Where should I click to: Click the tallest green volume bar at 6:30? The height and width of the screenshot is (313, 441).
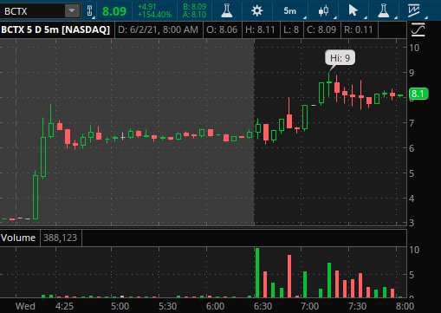click(257, 272)
